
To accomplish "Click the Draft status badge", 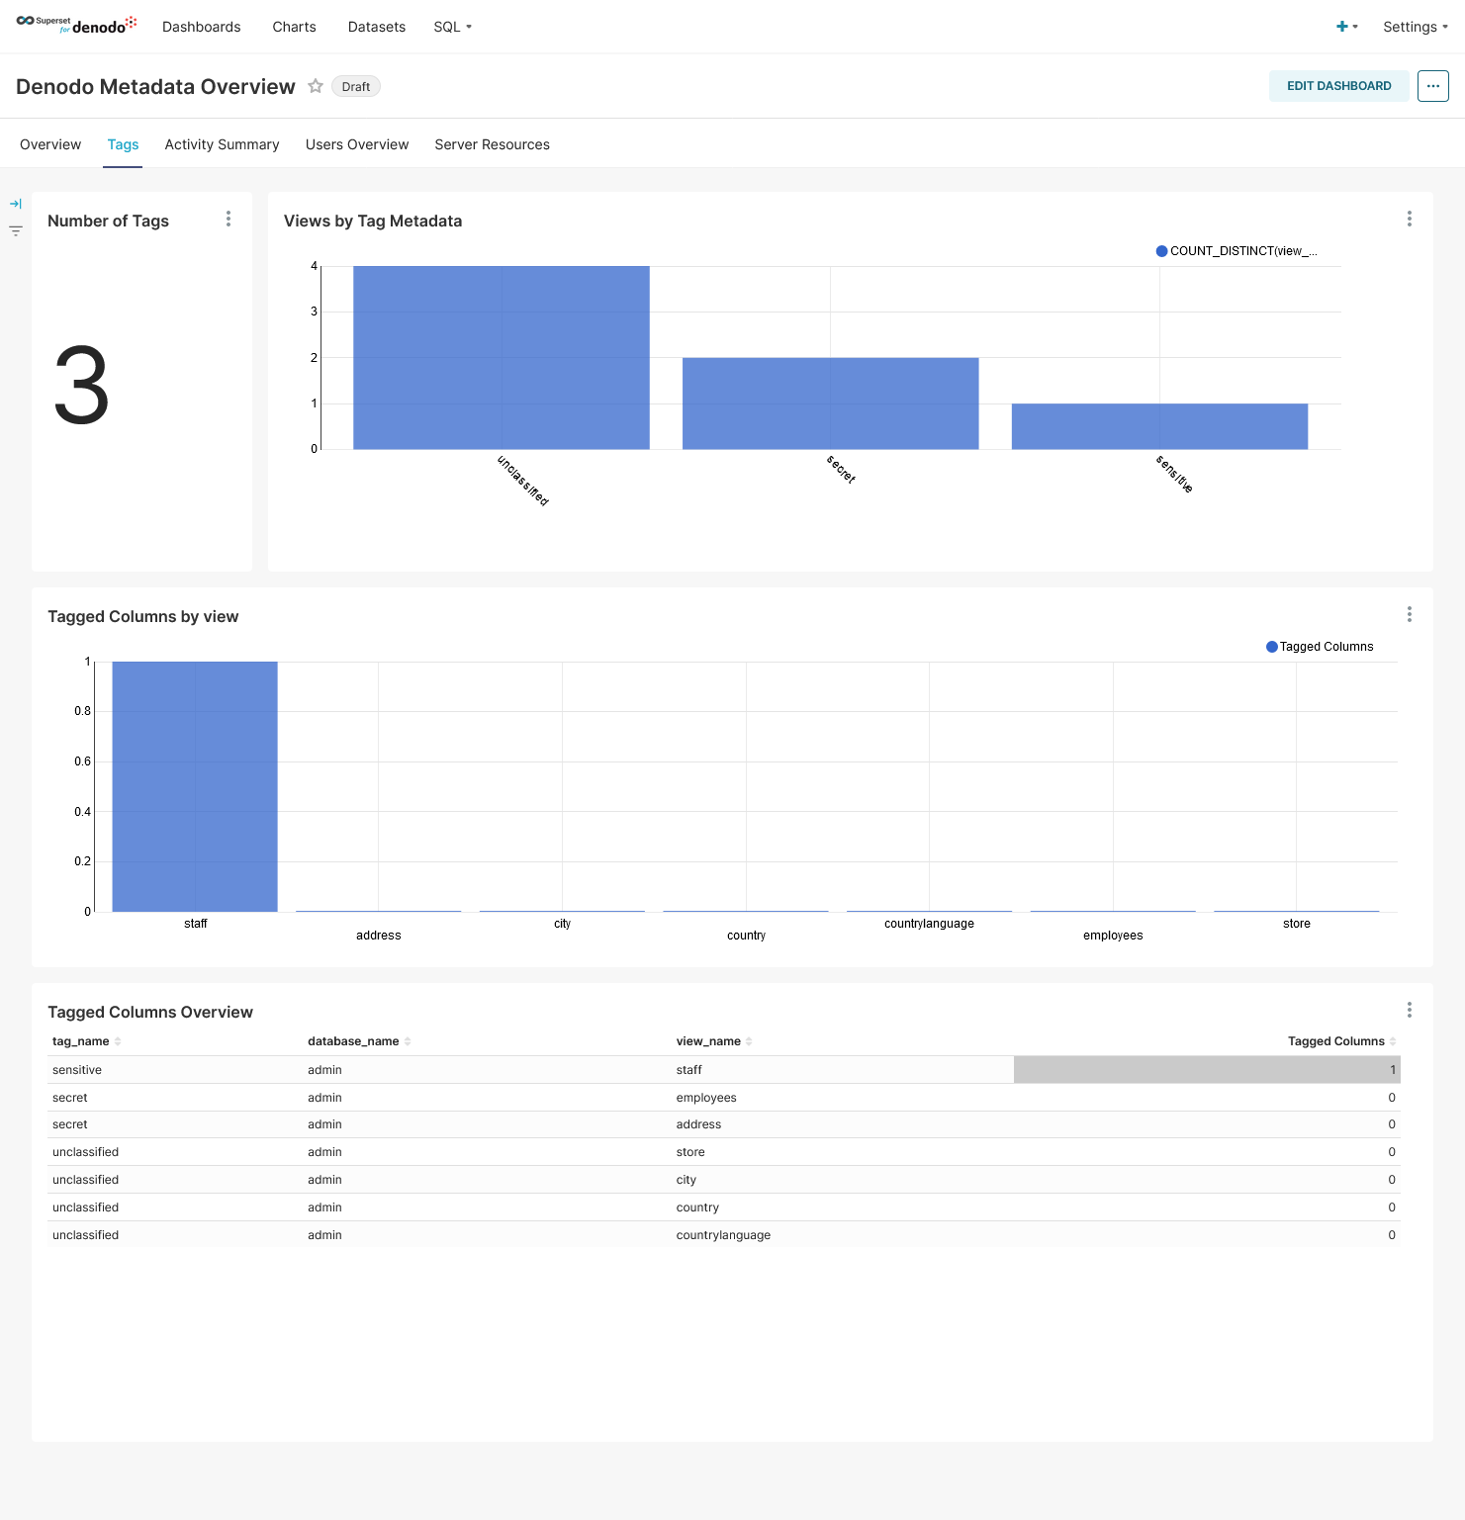I will tap(356, 87).
